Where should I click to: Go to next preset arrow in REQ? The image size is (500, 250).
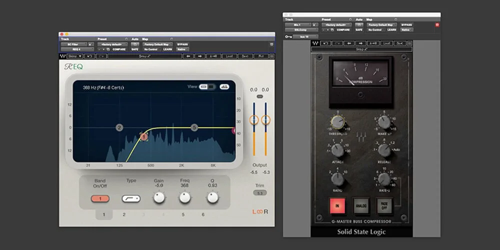coord(200,56)
